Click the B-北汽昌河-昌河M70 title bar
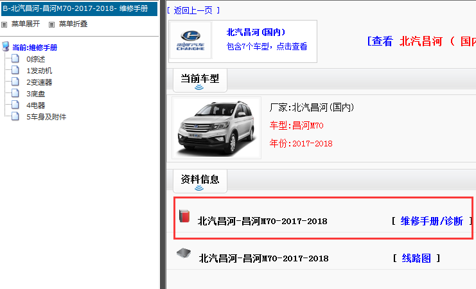Viewport: 476px width, 289px height. tap(79, 8)
